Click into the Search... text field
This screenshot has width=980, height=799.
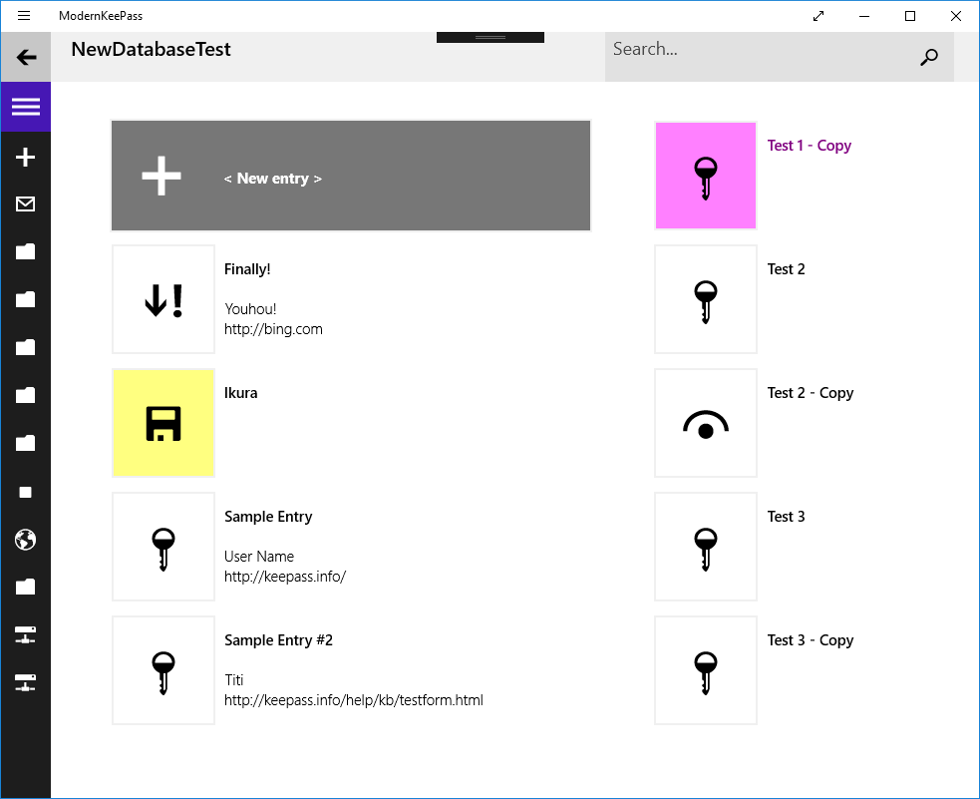pos(758,50)
